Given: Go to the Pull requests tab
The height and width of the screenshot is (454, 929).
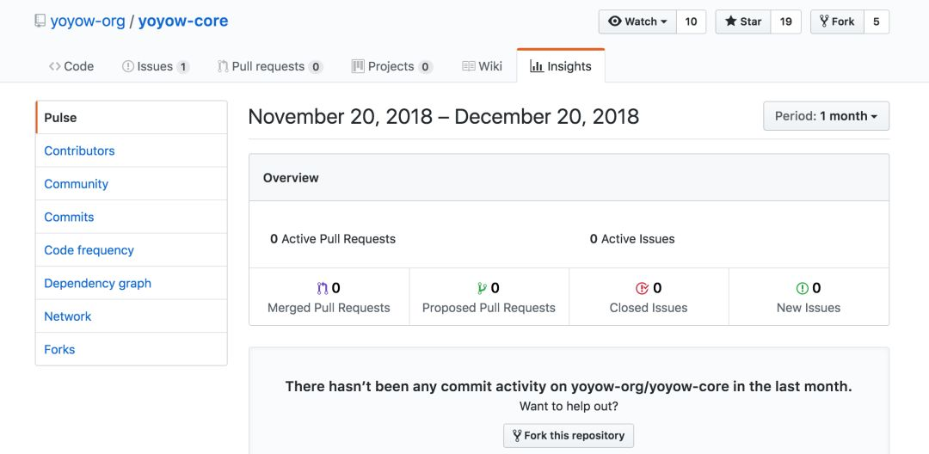Looking at the screenshot, I should click(270, 66).
